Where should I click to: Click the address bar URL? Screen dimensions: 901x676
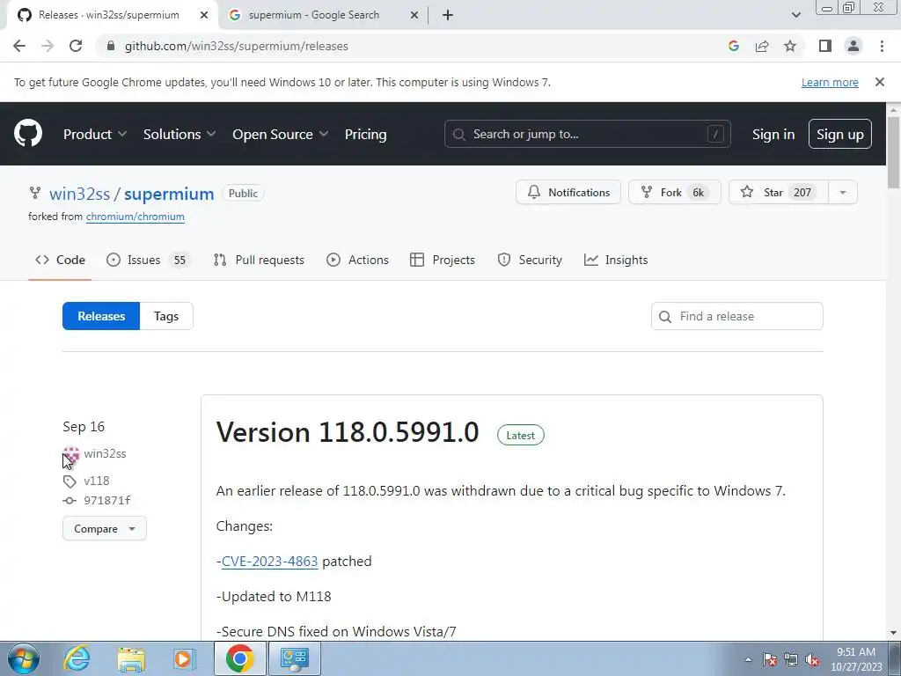pos(236,46)
